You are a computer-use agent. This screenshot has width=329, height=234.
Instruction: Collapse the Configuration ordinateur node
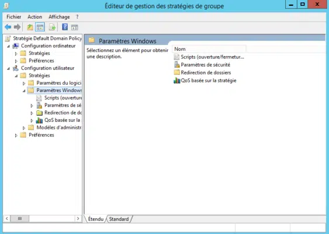click(x=8, y=46)
